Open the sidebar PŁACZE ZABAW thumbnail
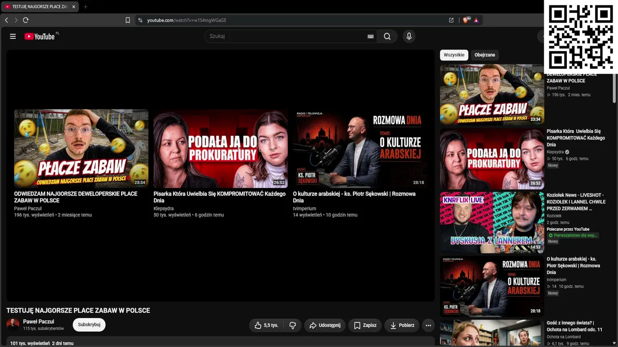The width and height of the screenshot is (618, 347). (x=492, y=95)
